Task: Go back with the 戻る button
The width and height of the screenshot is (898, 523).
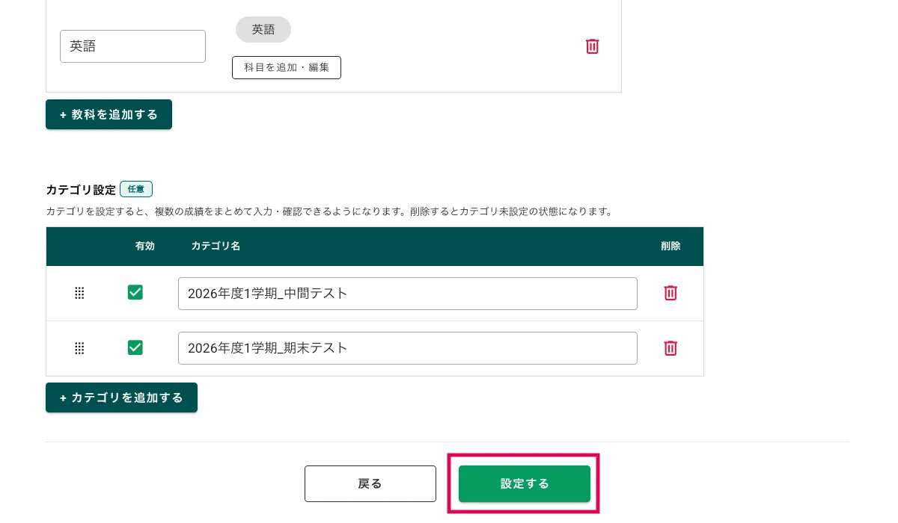Action: (370, 483)
